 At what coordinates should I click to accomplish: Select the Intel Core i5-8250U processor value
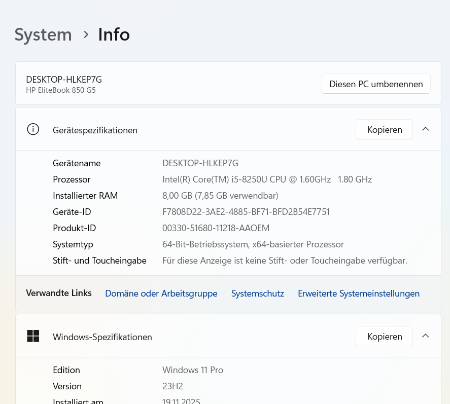[x=267, y=179]
